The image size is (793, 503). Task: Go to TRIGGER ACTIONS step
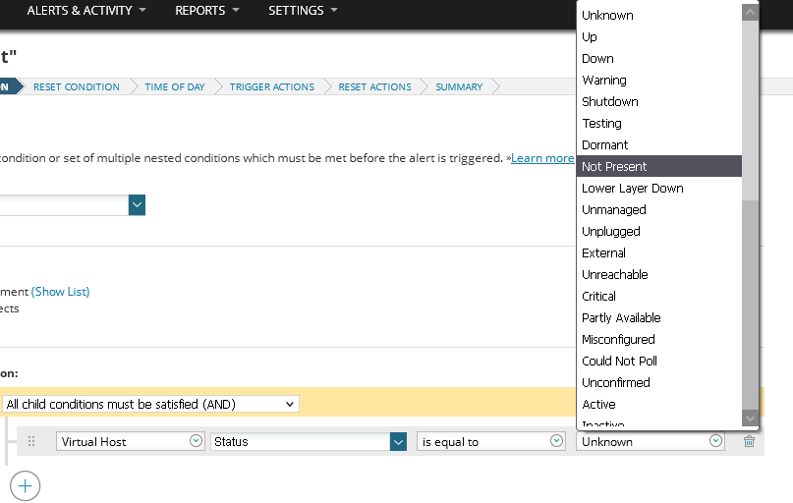272,87
